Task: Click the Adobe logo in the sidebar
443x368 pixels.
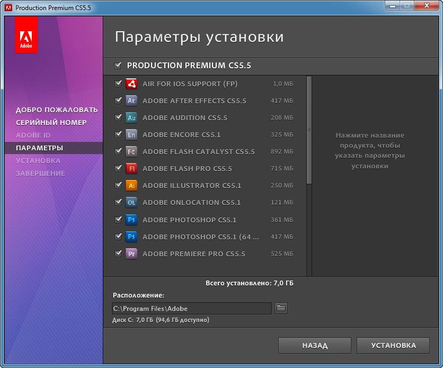Action: point(26,35)
